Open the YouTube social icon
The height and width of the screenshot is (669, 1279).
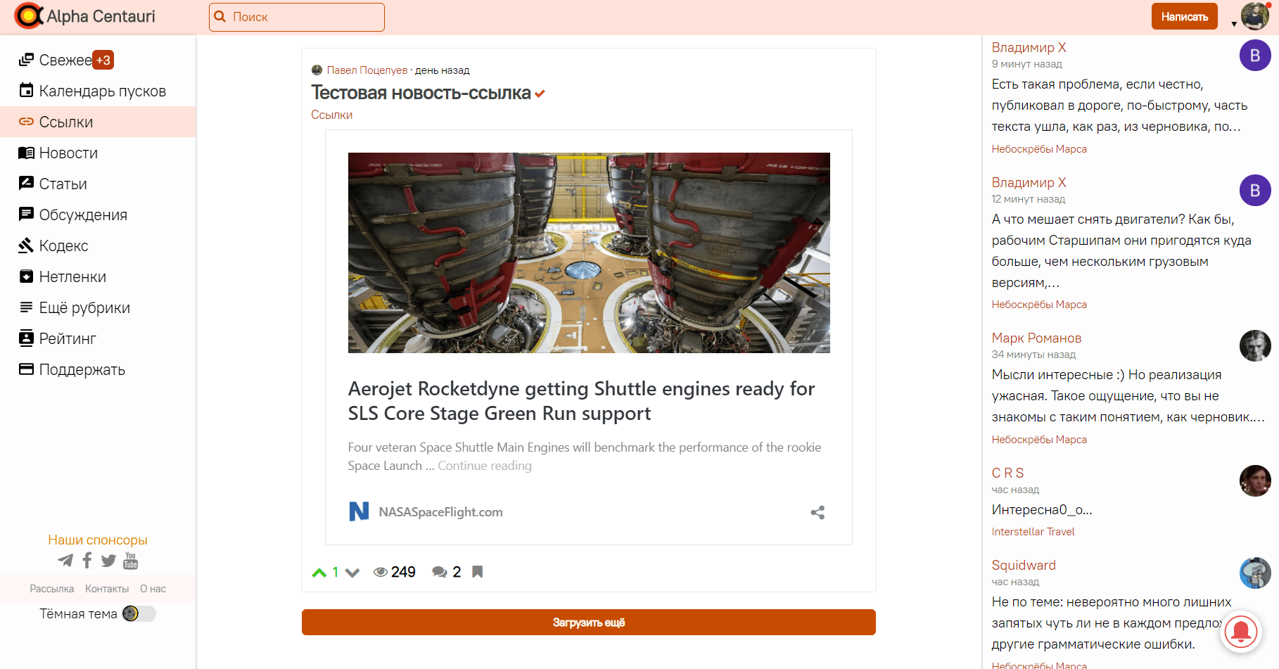click(131, 561)
